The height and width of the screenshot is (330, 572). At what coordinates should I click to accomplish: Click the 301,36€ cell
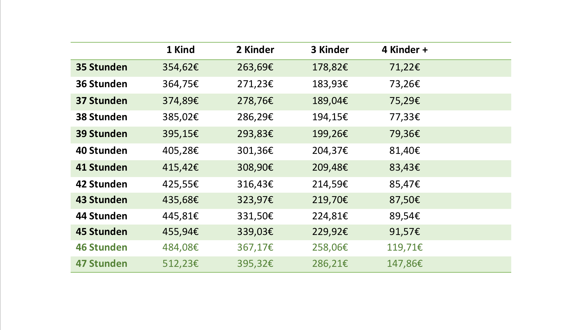pos(255,151)
